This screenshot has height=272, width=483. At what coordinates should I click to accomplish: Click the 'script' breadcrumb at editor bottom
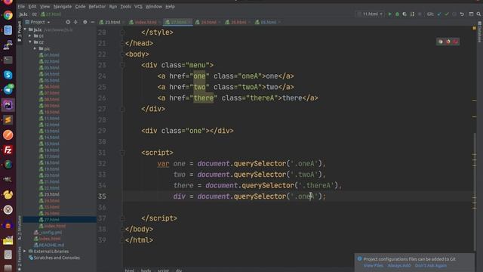pyautogui.click(x=163, y=270)
